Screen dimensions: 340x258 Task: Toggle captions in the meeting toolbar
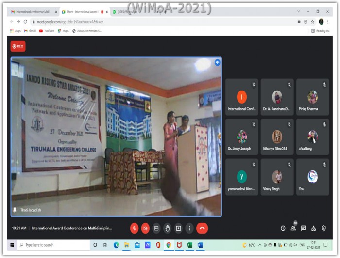(x=156, y=228)
